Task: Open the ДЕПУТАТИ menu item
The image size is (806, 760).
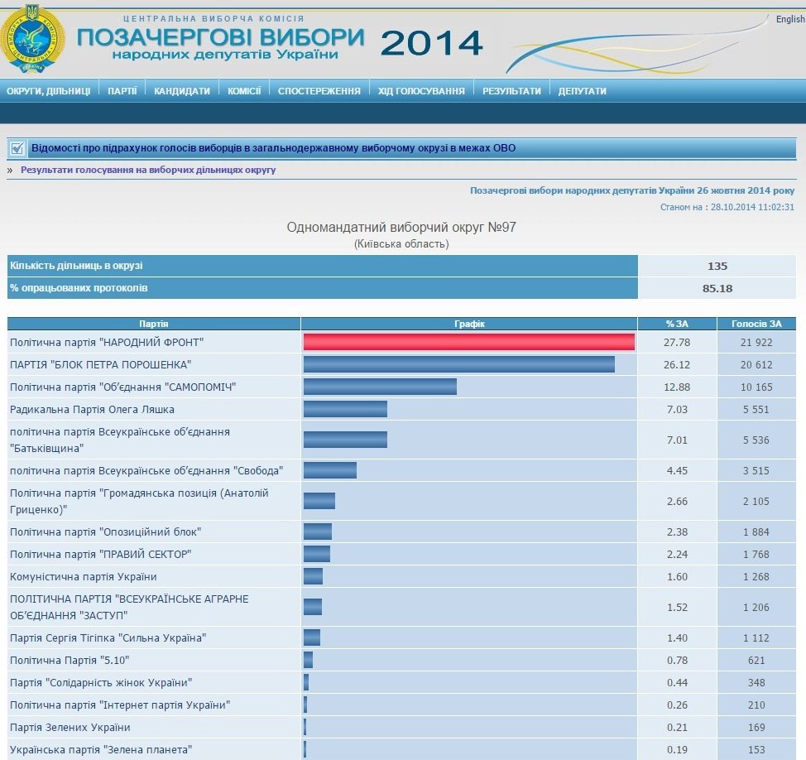Action: [x=583, y=91]
